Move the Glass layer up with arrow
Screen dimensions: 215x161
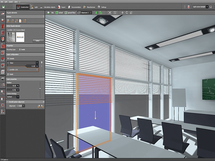(x=41, y=62)
